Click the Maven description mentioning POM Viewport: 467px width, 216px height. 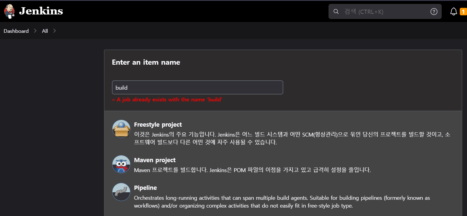coord(252,170)
